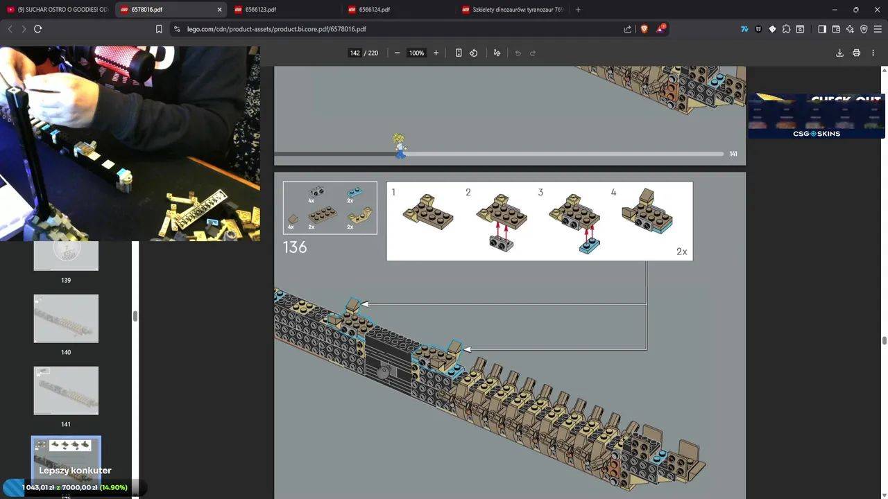Download the PDF file

[839, 53]
